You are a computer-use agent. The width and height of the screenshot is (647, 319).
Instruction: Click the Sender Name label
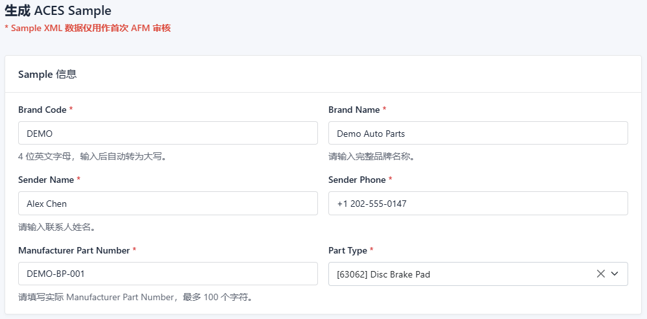[46, 180]
